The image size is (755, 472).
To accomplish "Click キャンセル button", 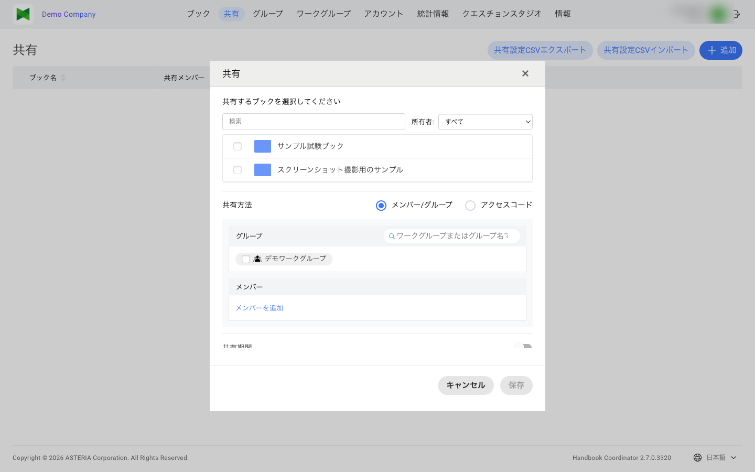I will pos(466,385).
